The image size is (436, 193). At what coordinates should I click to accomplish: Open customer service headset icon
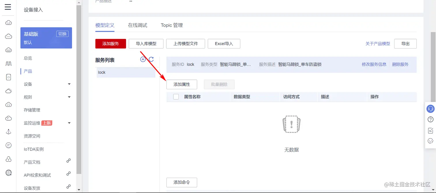pos(431,109)
